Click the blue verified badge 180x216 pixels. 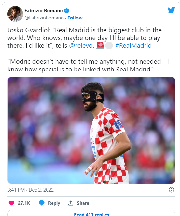[67, 11]
